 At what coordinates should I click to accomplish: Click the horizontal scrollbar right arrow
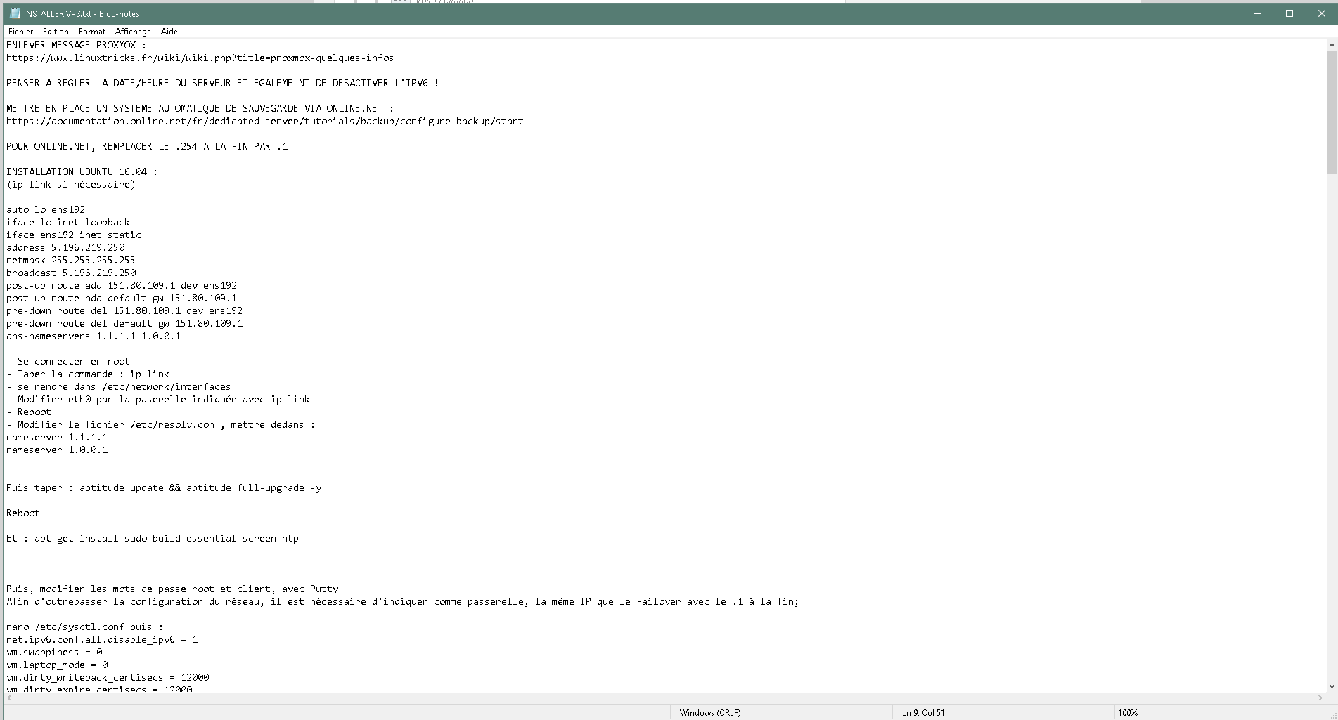(1320, 698)
